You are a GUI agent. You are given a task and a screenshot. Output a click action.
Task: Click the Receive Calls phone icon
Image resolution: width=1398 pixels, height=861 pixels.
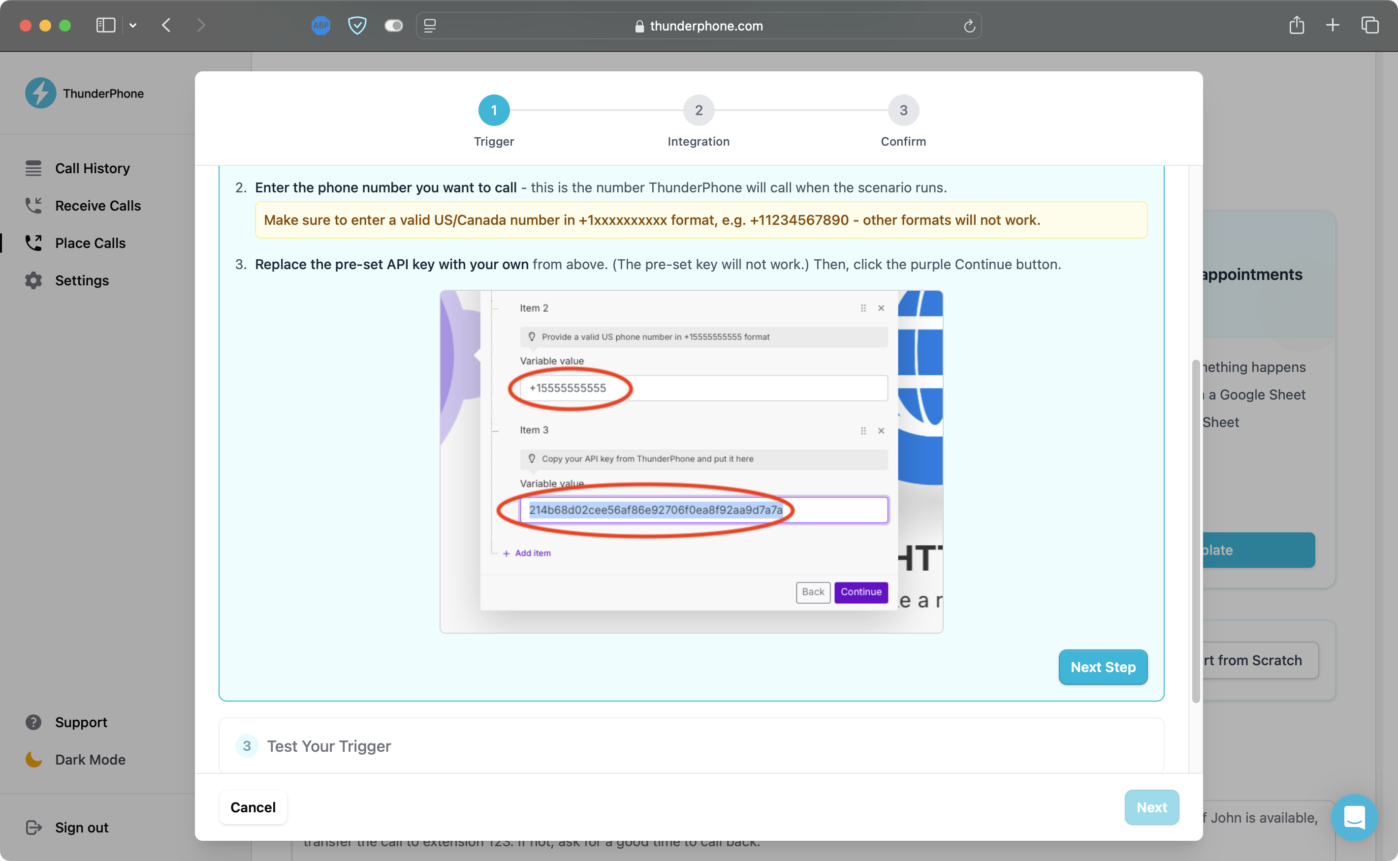point(33,206)
